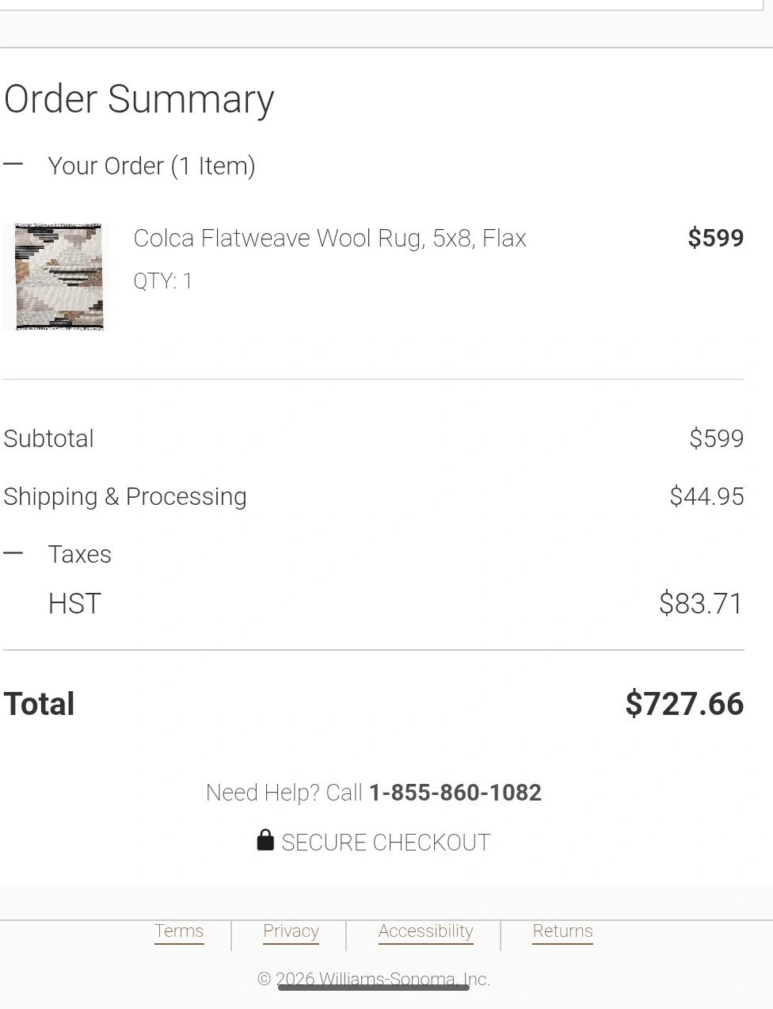Open the Colca rug thumbnail image
The width and height of the screenshot is (773, 1009).
click(x=59, y=277)
